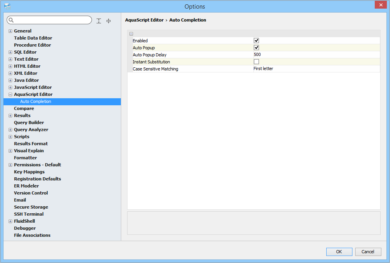Click the Instant Substitution label
The width and height of the screenshot is (390, 263).
click(x=151, y=62)
